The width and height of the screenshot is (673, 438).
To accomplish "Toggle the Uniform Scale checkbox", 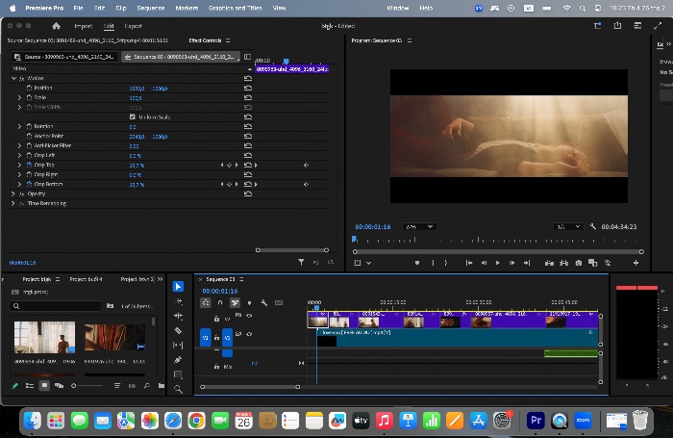I will click(133, 116).
